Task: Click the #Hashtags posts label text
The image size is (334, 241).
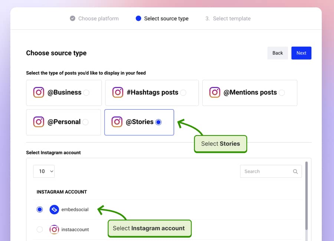Action: tap(152, 93)
